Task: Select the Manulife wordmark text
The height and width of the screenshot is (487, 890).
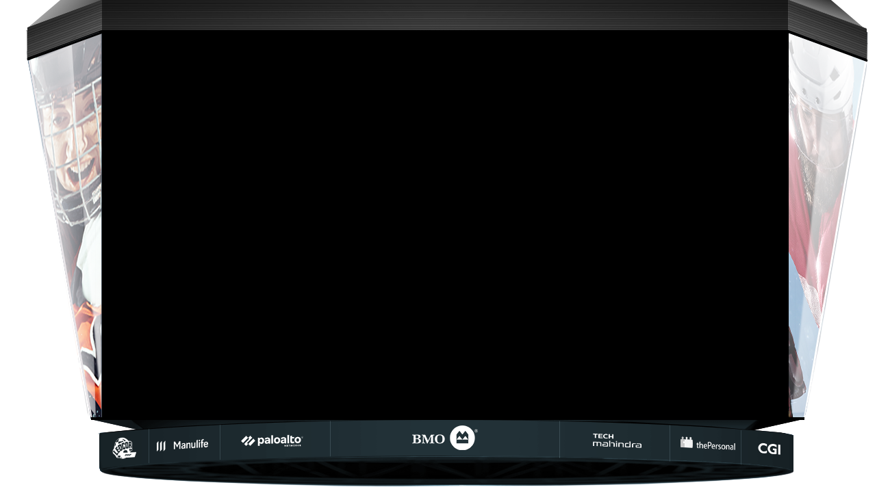Action: [190, 445]
